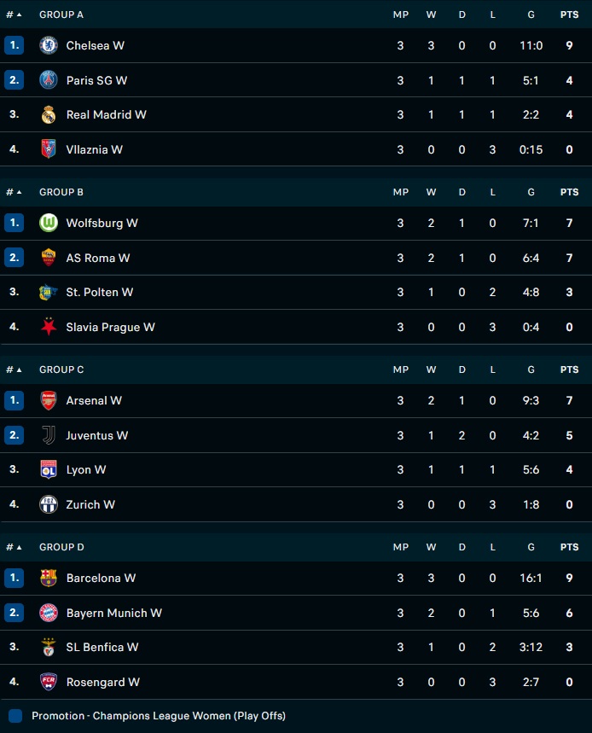Open Lyon W team link
Screen dimensions: 592x733
86,469
